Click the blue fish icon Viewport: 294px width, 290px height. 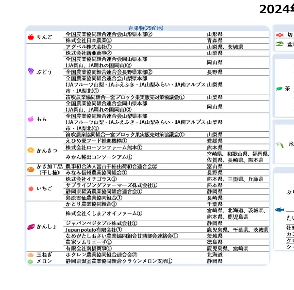280,210
